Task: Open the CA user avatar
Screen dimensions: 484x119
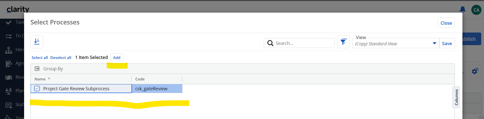Action: click(476, 10)
